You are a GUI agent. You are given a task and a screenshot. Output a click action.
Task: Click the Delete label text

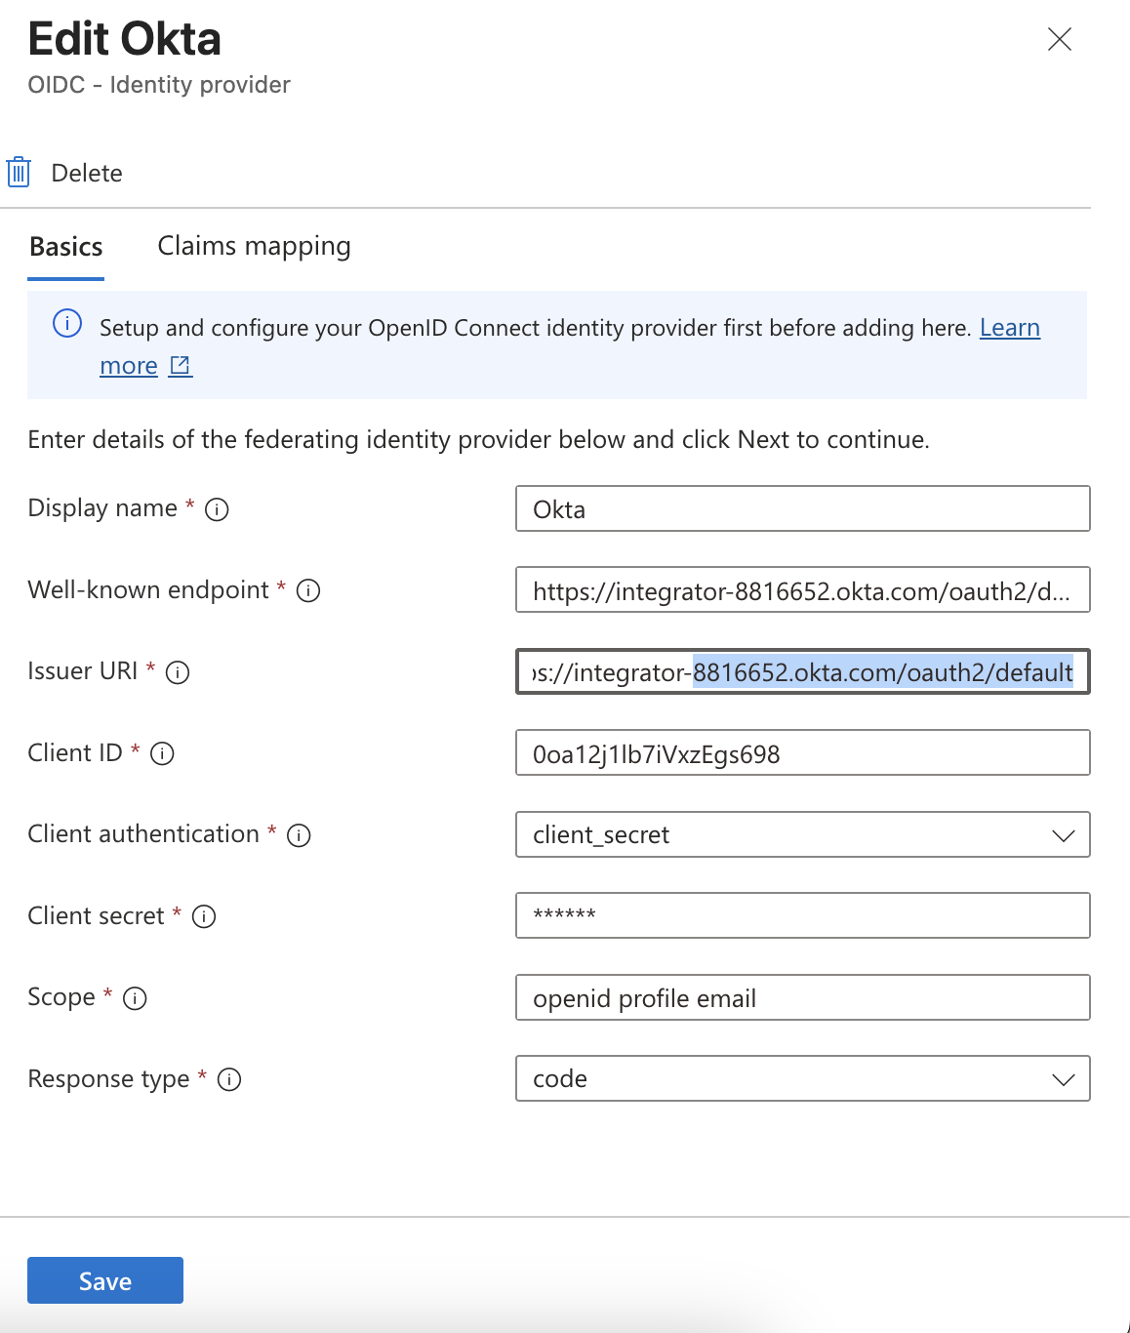coord(87,173)
